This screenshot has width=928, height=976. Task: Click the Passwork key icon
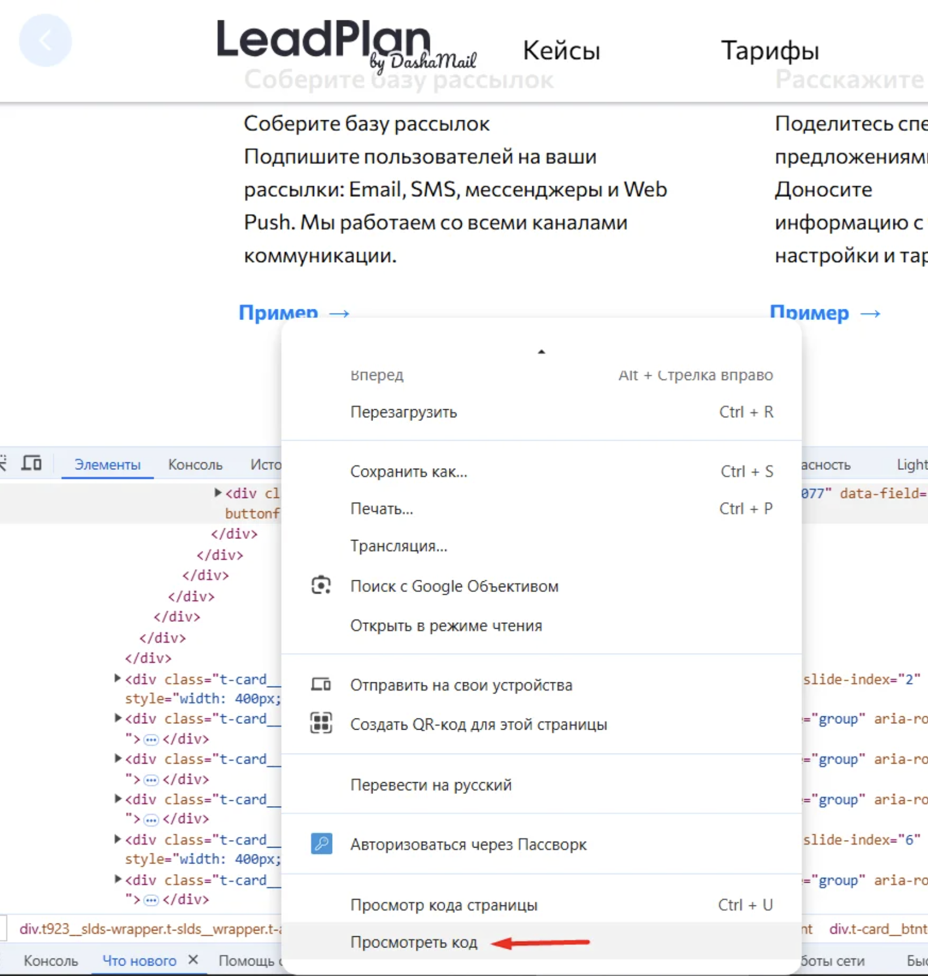[321, 843]
